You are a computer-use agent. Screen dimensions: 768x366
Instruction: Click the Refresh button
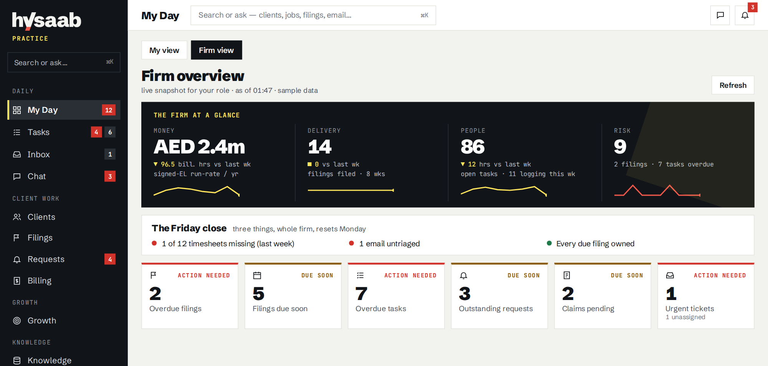click(733, 85)
